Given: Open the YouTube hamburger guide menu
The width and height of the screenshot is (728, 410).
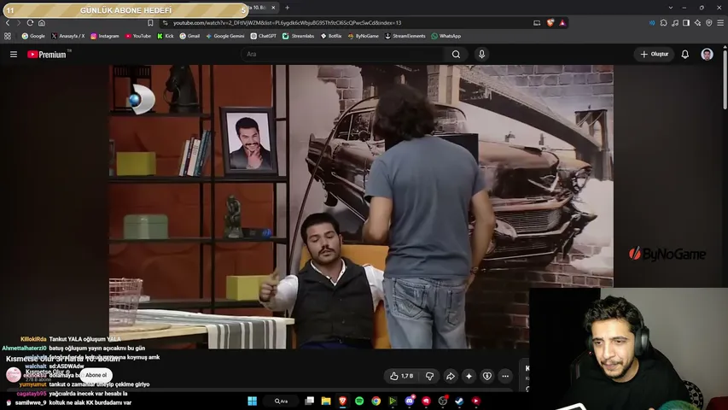Looking at the screenshot, I should 14,55.
